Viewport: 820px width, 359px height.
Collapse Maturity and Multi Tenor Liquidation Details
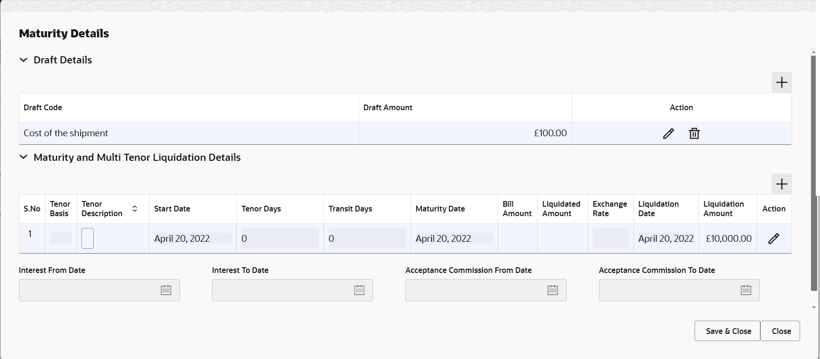(23, 158)
